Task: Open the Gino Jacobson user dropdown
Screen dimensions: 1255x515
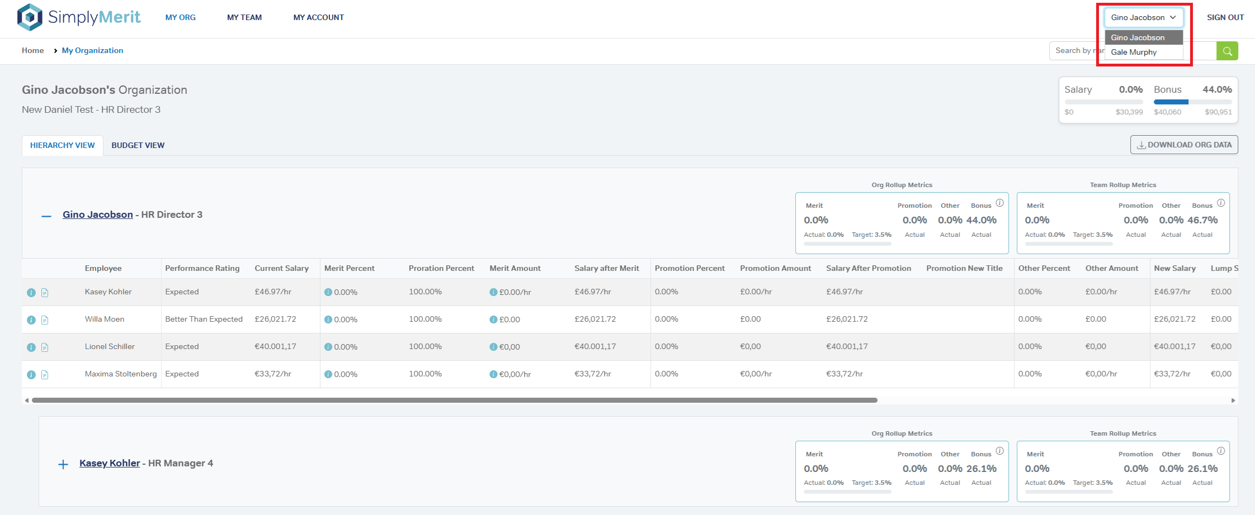Action: (x=1143, y=17)
